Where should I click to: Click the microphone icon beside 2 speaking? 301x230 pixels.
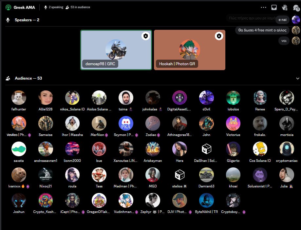(46, 7)
